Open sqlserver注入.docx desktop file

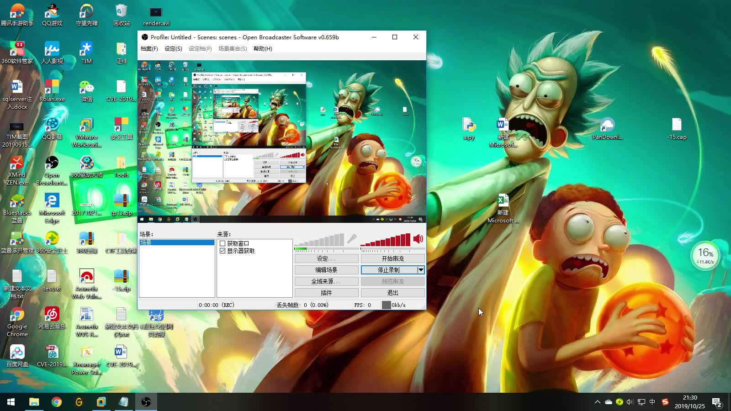(17, 95)
